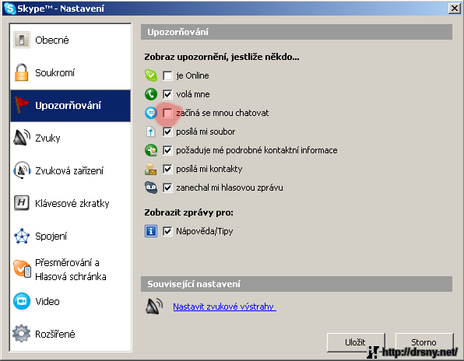This screenshot has width=464, height=361.
Task: Select the Soukromí padlock icon
Action: [22, 72]
